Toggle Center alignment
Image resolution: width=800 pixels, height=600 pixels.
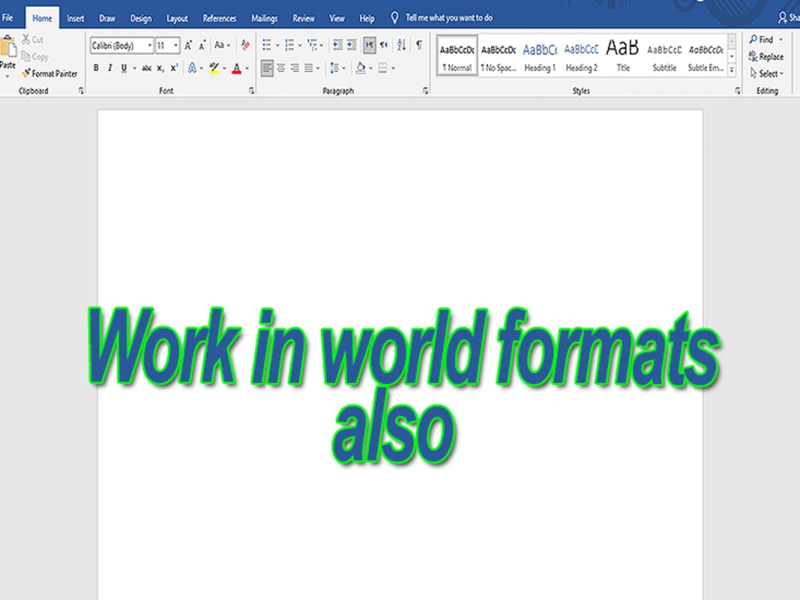[281, 68]
